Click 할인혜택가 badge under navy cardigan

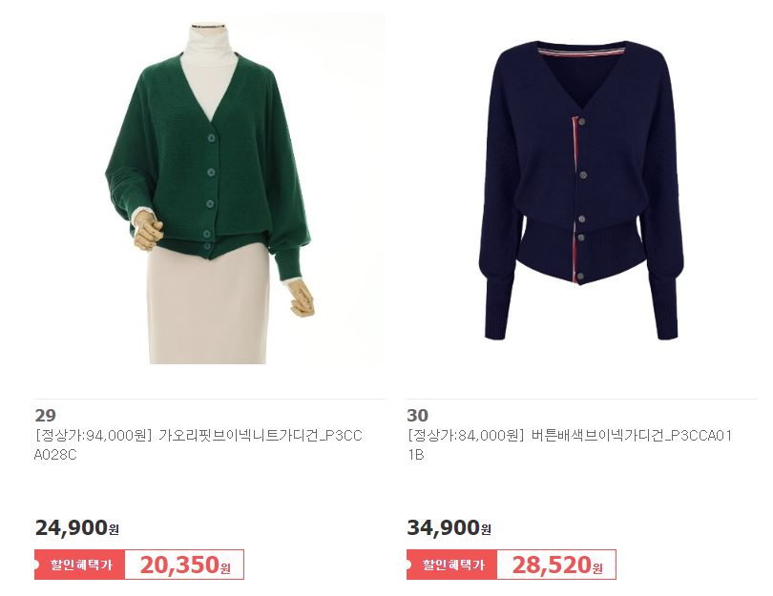[452, 565]
